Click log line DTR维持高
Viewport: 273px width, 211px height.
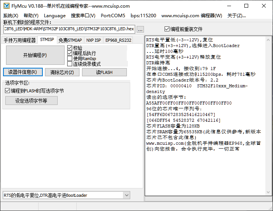point(158,63)
